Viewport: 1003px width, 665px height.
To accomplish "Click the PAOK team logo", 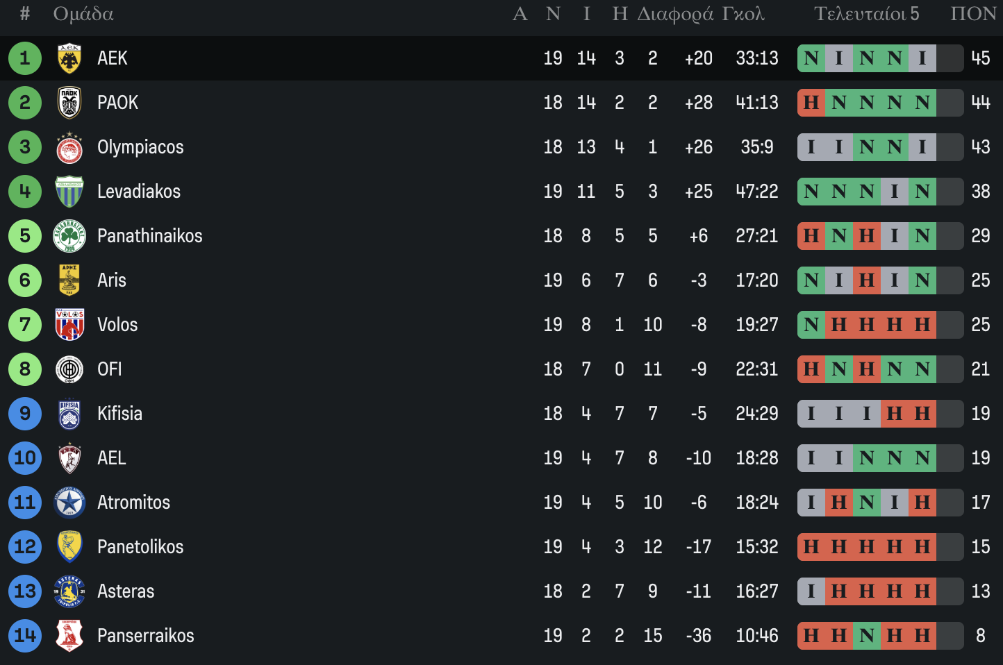I will 69,103.
